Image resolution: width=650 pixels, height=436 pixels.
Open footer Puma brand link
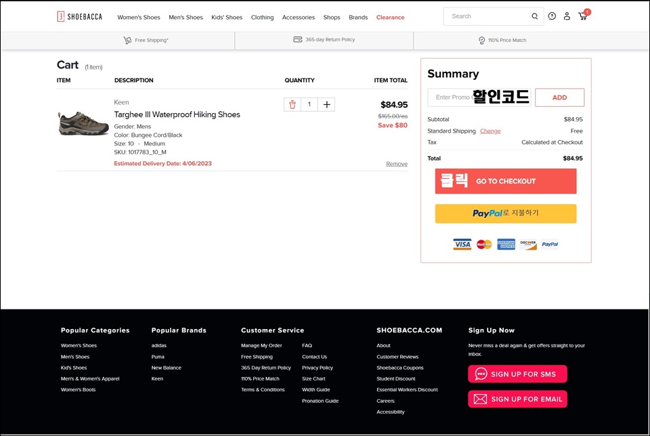pos(158,356)
